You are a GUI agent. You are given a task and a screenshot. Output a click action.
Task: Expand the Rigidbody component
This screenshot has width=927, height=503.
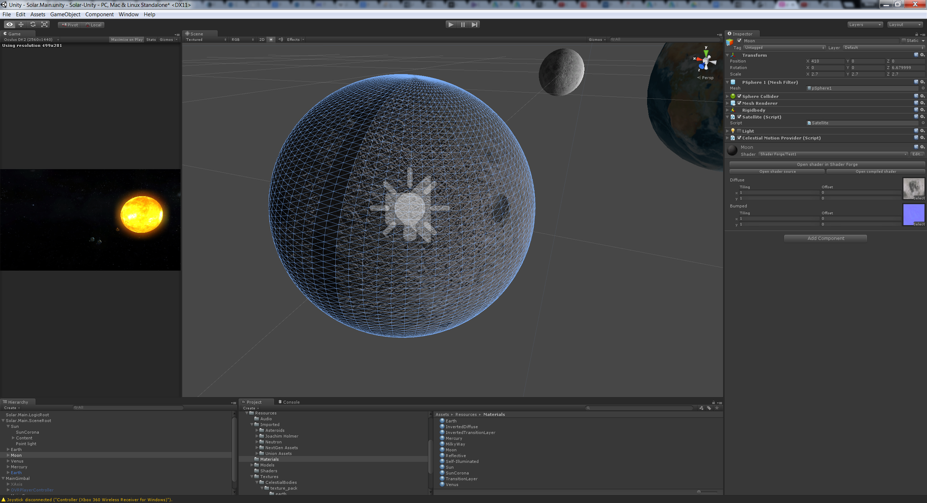click(x=727, y=110)
